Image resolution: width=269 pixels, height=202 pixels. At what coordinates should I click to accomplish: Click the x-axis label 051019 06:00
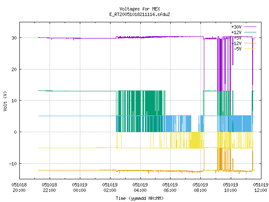tap(170, 188)
